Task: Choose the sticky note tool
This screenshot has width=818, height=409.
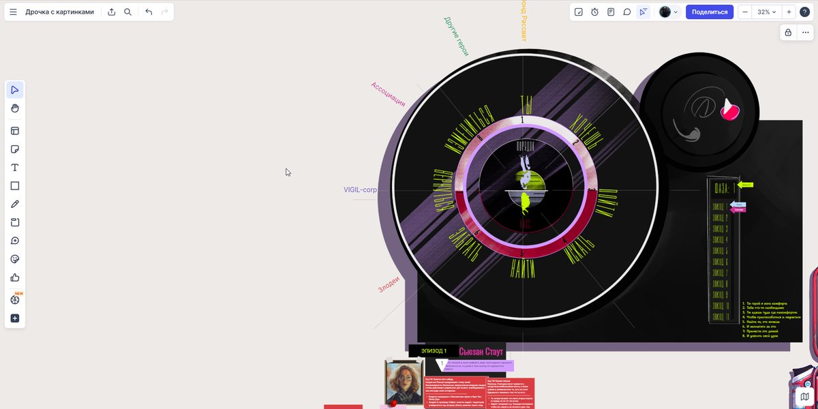Action: click(x=15, y=149)
